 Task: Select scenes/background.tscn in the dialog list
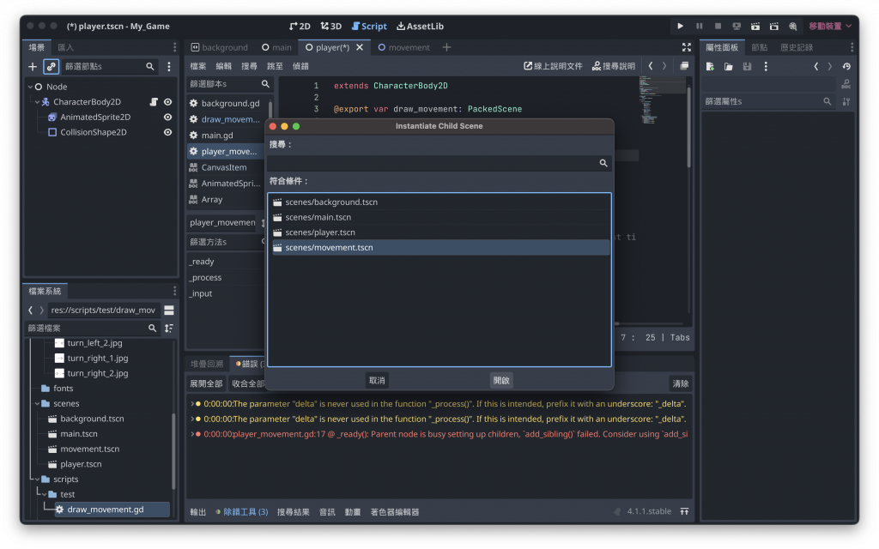pyautogui.click(x=439, y=202)
